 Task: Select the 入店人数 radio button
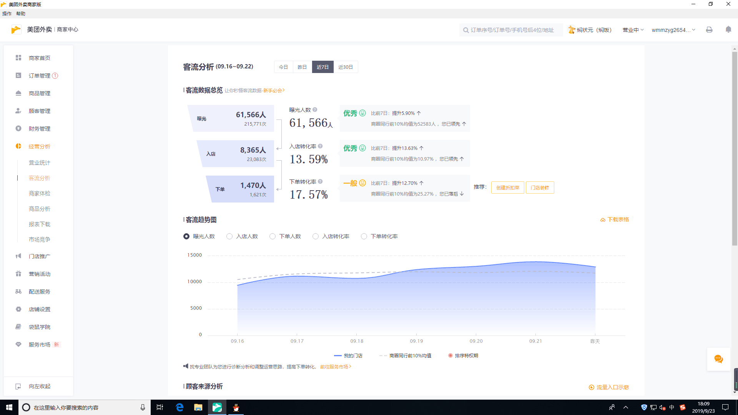pos(229,236)
